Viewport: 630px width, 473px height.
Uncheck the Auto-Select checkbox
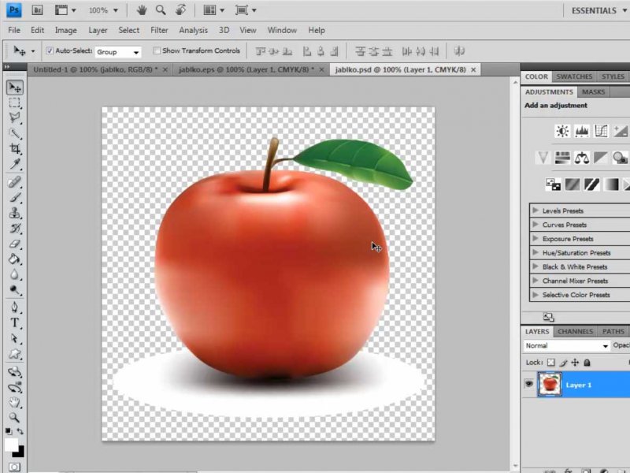coord(50,51)
